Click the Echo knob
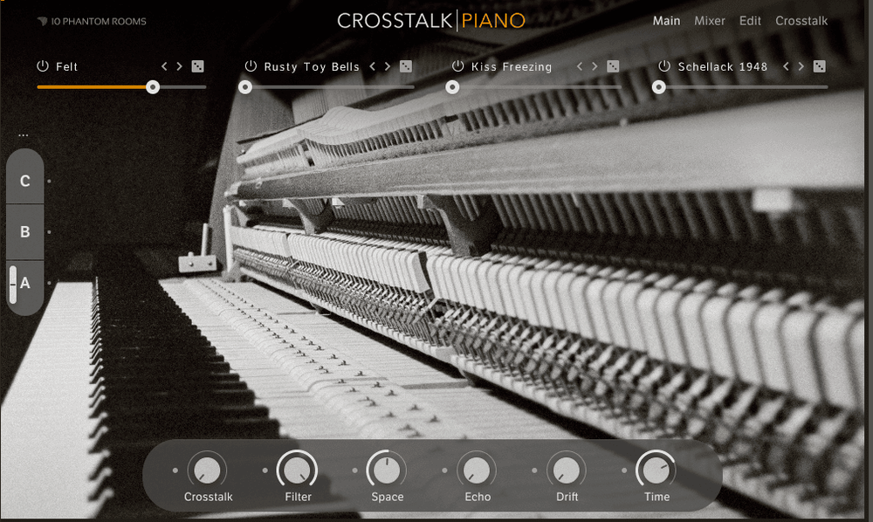873x522 pixels. pos(477,470)
